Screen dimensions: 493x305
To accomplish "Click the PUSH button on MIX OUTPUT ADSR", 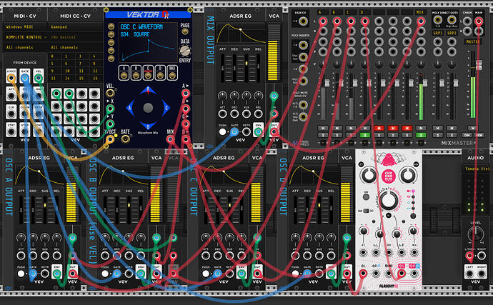I will (223, 132).
